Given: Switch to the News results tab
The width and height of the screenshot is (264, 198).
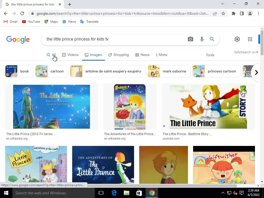Looking at the screenshot, I should pos(142,55).
